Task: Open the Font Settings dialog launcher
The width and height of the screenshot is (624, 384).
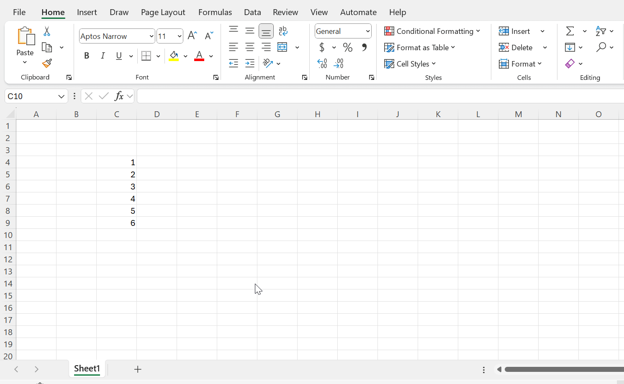Action: click(x=216, y=77)
